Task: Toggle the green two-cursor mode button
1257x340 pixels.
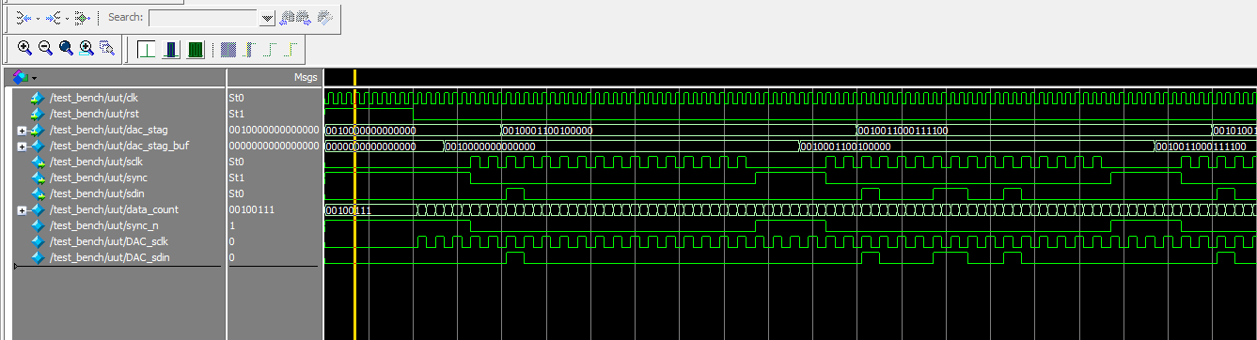Action: [196, 49]
